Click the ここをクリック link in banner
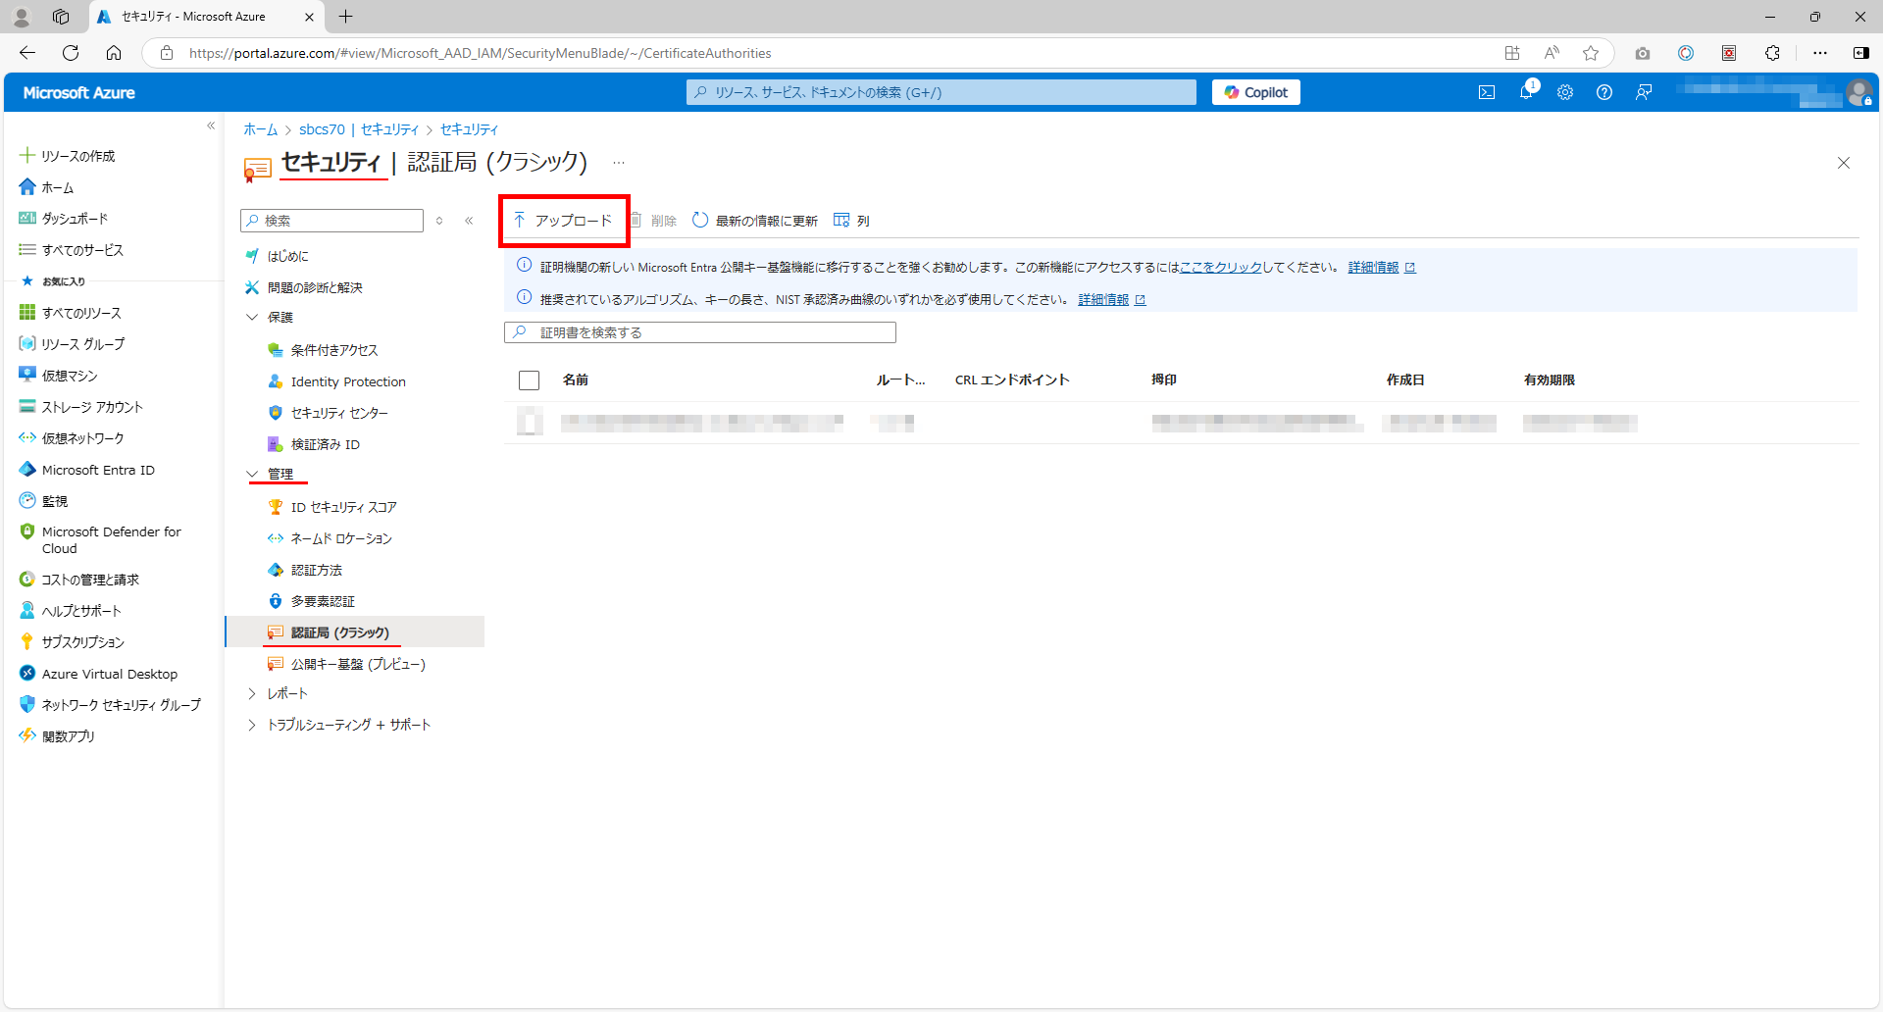 1220,268
